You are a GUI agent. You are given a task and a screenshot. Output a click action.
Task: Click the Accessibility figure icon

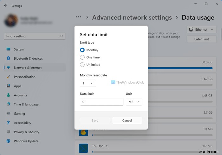8,122
